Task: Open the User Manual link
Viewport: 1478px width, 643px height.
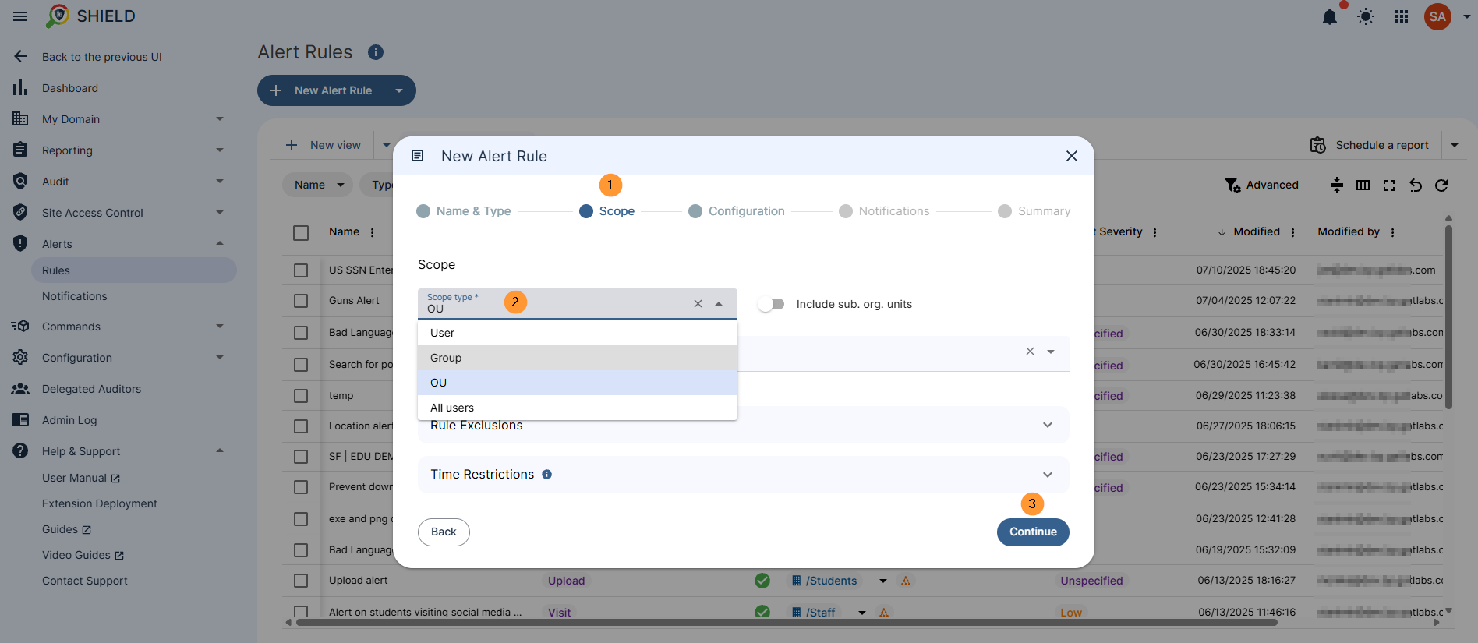Action: point(81,478)
